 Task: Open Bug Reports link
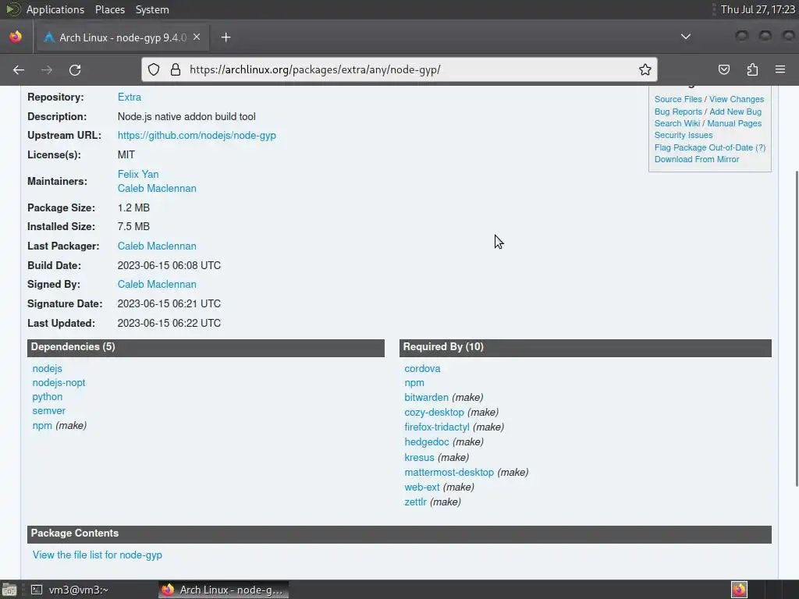click(x=678, y=112)
